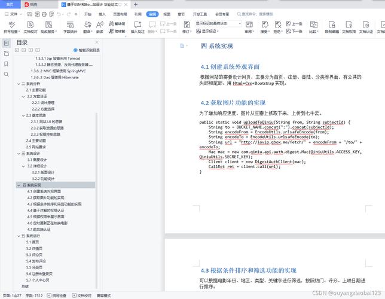Click the outline panel vertical scrollbar

pyautogui.click(x=96, y=200)
